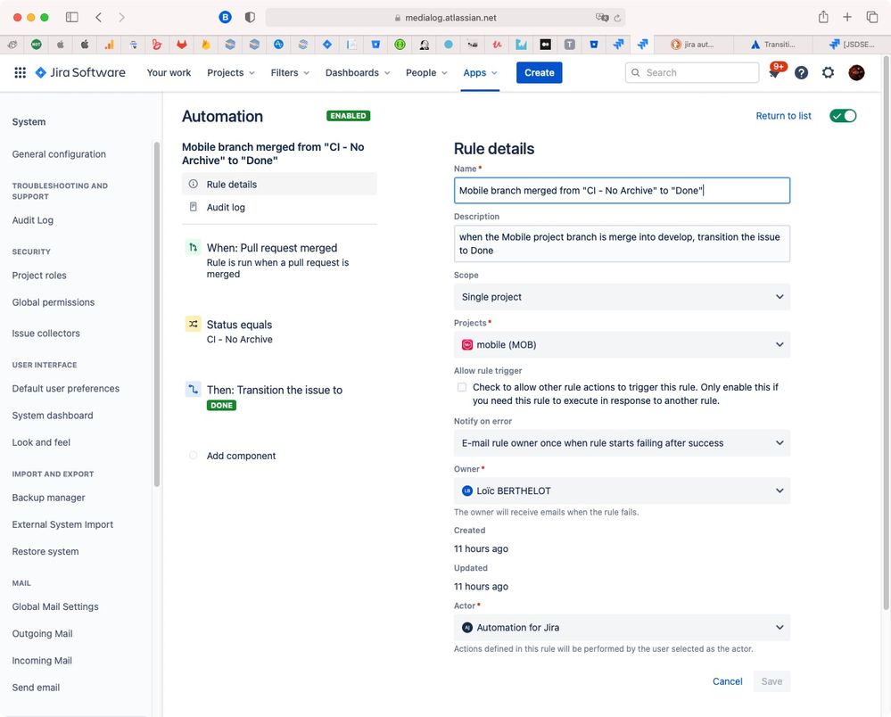Open the Actor Automation for Jira dropdown
Image resolution: width=891 pixels, height=717 pixels.
(622, 627)
